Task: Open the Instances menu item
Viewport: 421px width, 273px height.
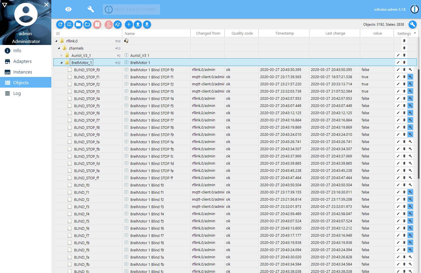Action: coord(22,72)
